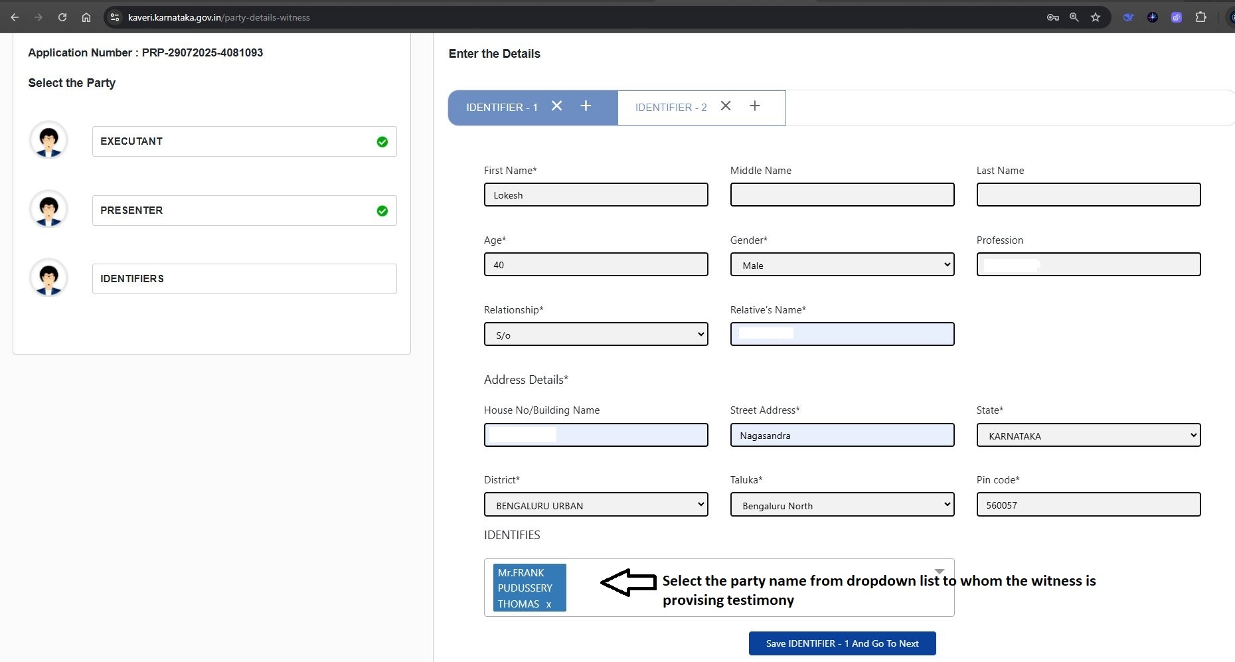Open the Gender dropdown
Screen dimensions: 1235x662
842,265
